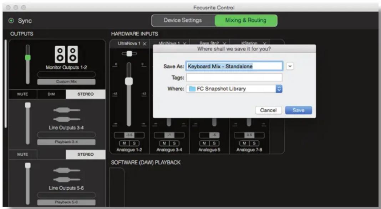Viewport: 381px width, 209px height.
Task: Solo the Analogue 1-2 channel
Action: (x=134, y=143)
